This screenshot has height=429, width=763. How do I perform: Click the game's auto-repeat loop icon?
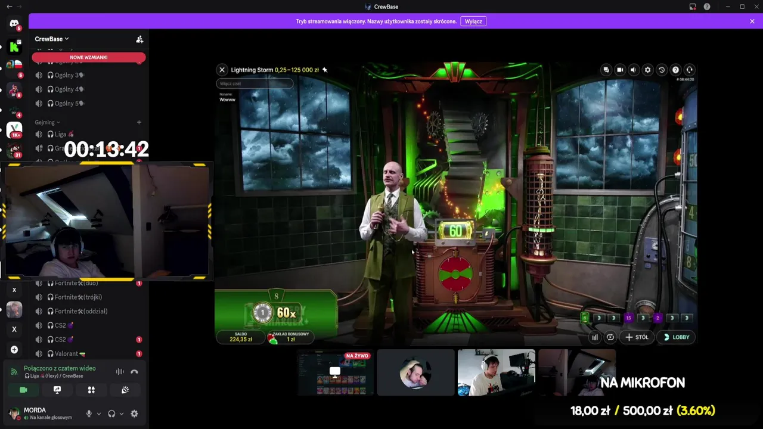coord(610,337)
